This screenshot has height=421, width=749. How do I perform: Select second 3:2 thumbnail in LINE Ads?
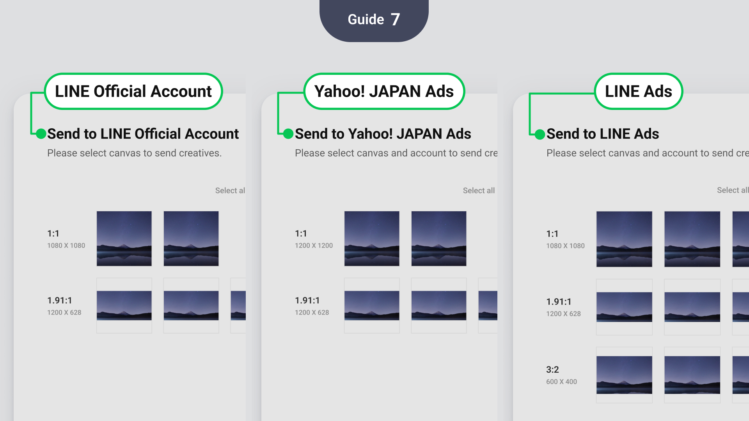click(x=692, y=375)
